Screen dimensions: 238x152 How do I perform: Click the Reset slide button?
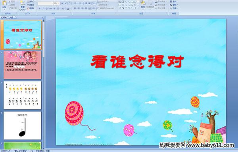31,5
